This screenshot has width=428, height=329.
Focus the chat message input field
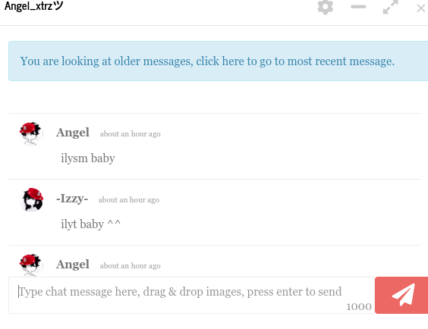191,295
